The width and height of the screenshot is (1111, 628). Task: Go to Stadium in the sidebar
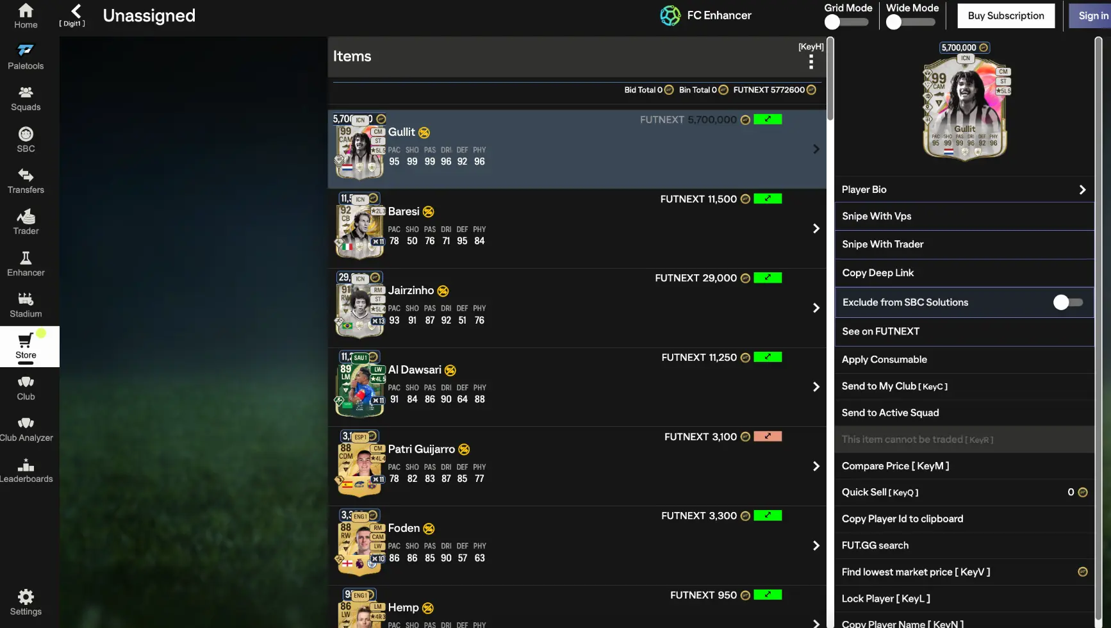(26, 299)
